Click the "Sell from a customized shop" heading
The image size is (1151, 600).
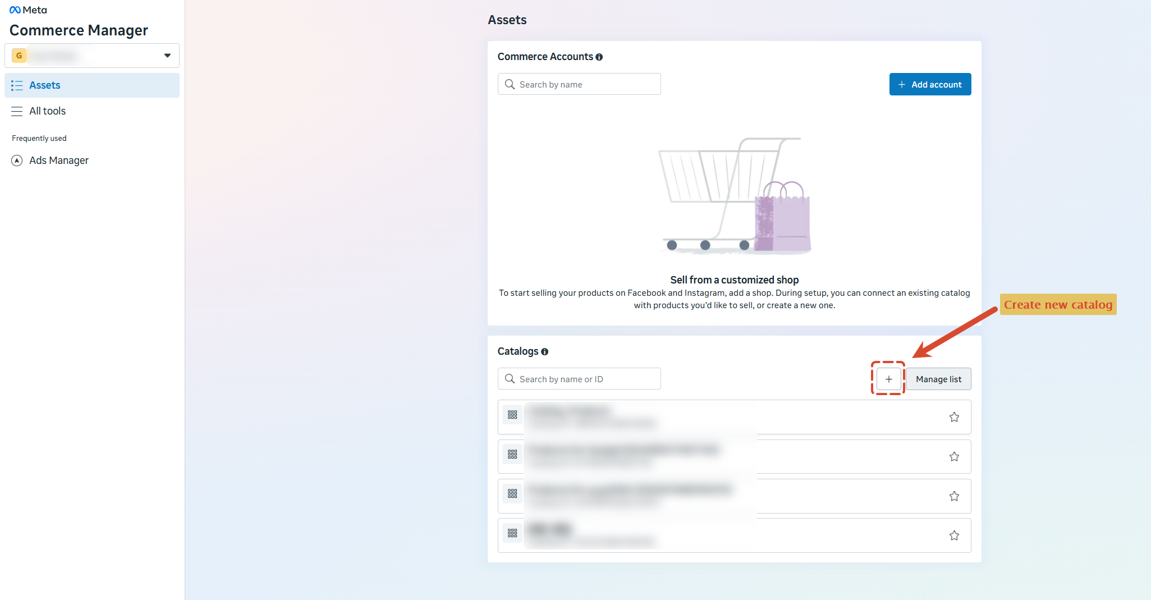tap(734, 280)
